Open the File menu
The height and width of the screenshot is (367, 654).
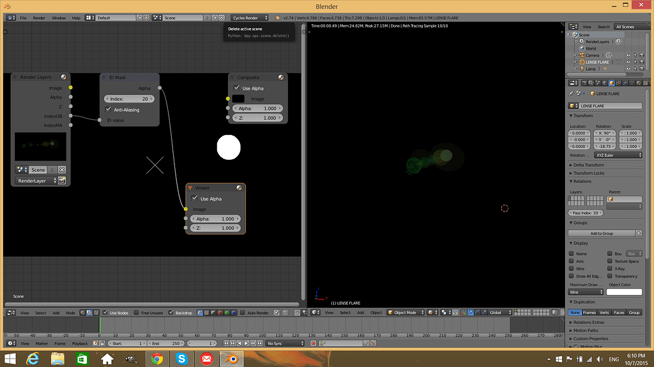(24, 18)
